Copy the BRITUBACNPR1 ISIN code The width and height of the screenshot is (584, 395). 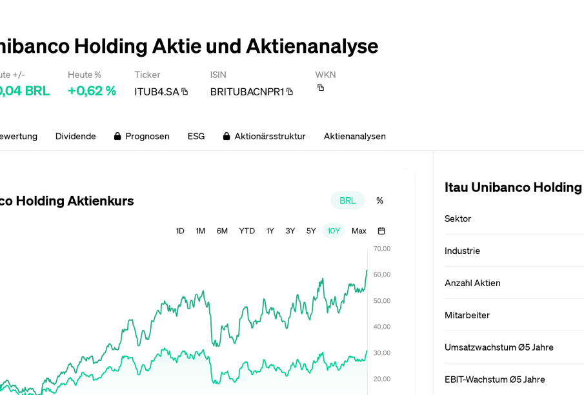click(290, 92)
